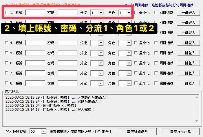Screen dimensions: 203x137
Task: Click 一鍵登入 for account row 4
Action: click(189, 43)
